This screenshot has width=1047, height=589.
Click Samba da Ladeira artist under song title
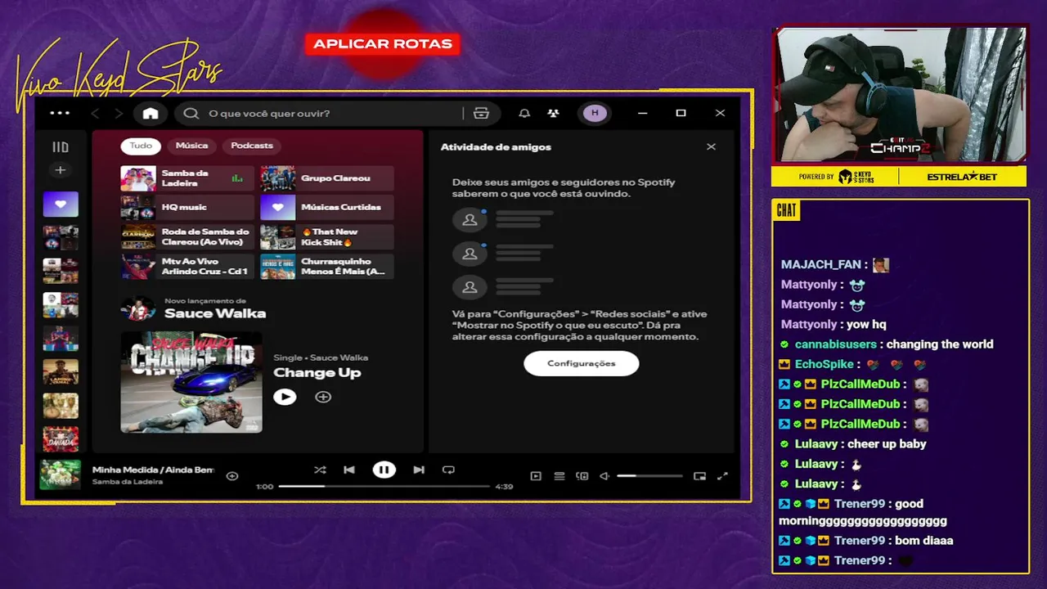(128, 482)
